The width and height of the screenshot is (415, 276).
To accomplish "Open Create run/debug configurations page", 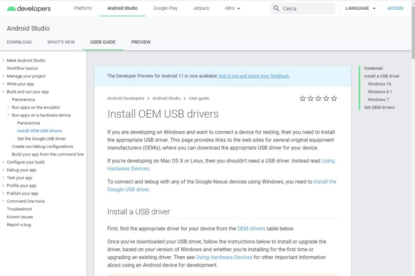I will (x=42, y=146).
